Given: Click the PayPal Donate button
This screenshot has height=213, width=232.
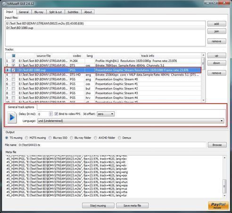Looking at the screenshot, I should (x=218, y=205).
